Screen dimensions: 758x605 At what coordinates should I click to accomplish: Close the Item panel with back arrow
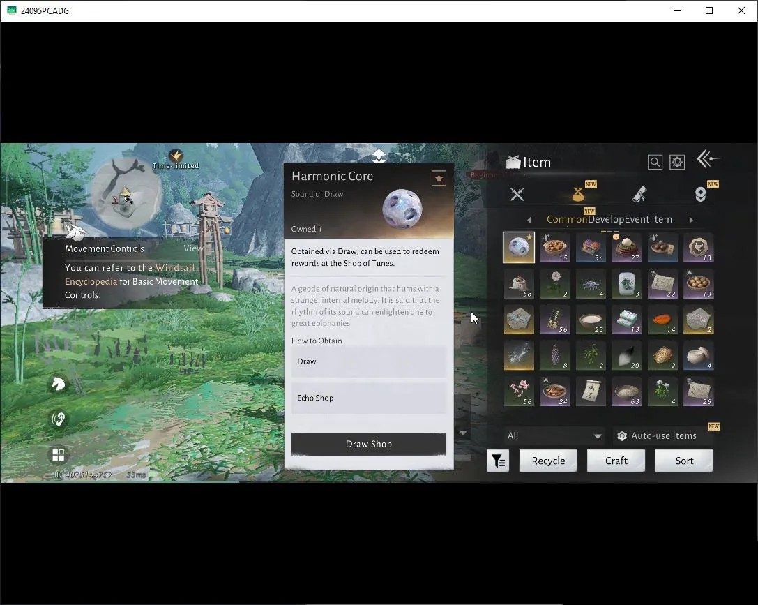(x=708, y=159)
